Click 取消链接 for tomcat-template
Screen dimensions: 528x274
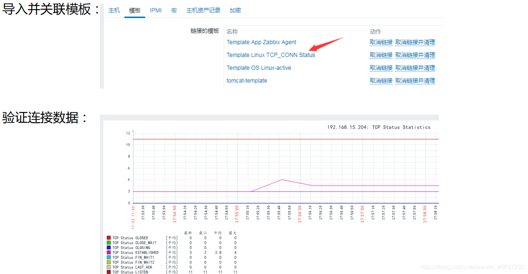(x=381, y=81)
